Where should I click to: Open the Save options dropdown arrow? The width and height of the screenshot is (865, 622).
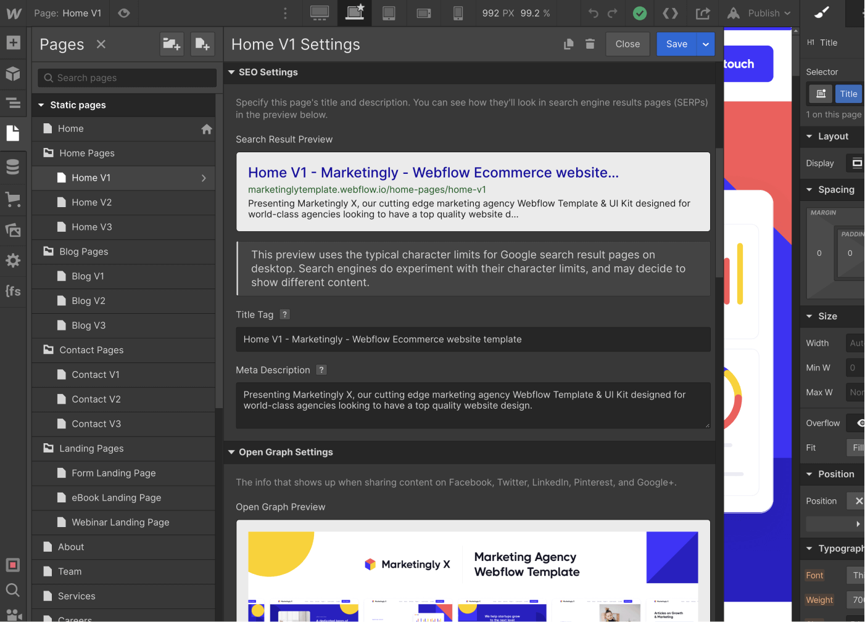coord(706,44)
